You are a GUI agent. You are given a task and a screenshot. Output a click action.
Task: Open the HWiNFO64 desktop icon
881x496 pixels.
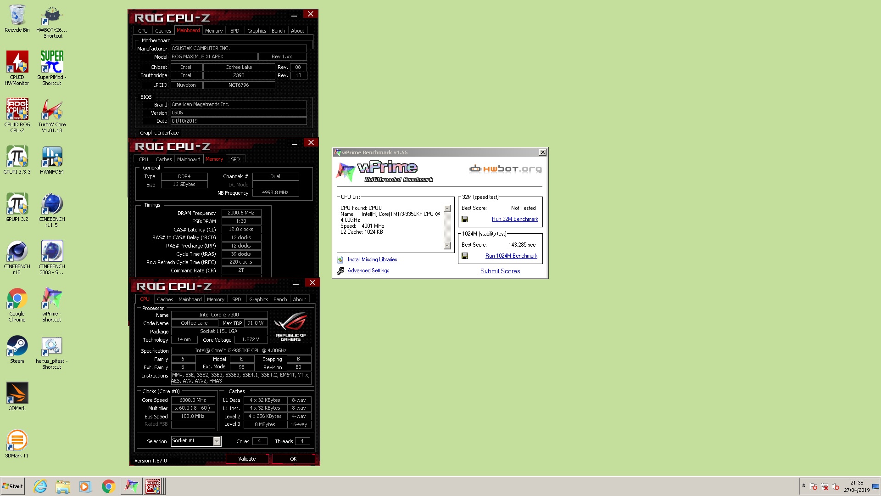[x=52, y=160]
